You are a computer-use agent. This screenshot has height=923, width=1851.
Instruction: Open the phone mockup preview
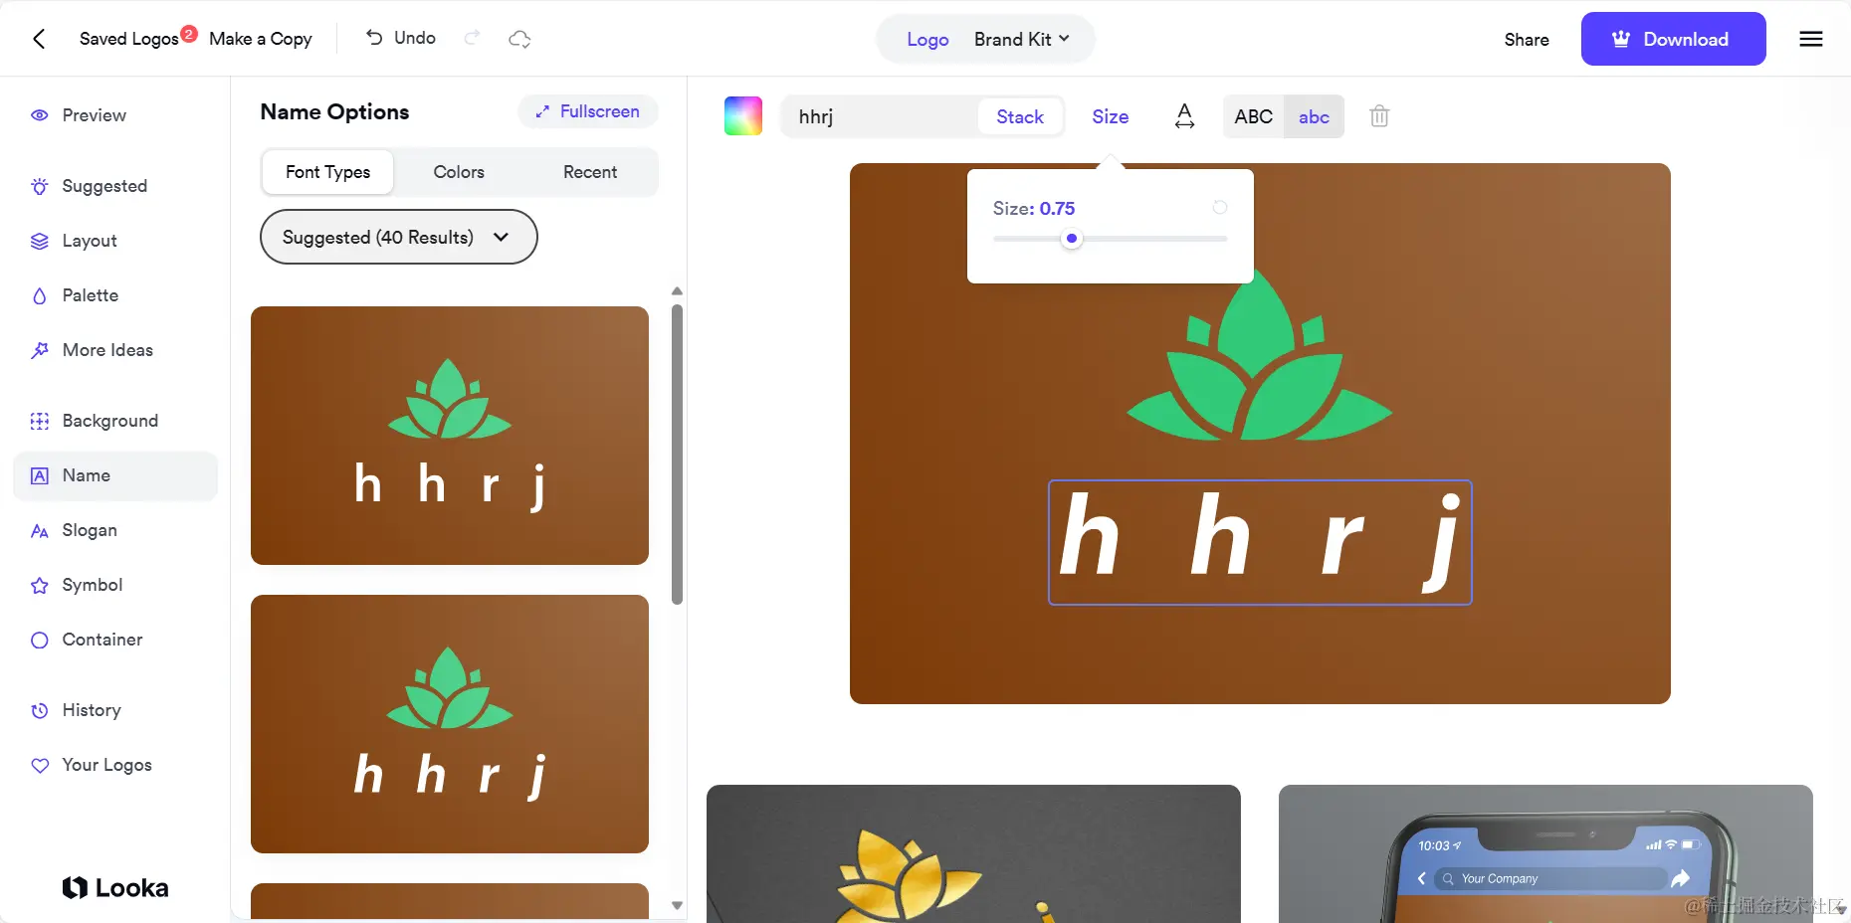pos(1545,853)
